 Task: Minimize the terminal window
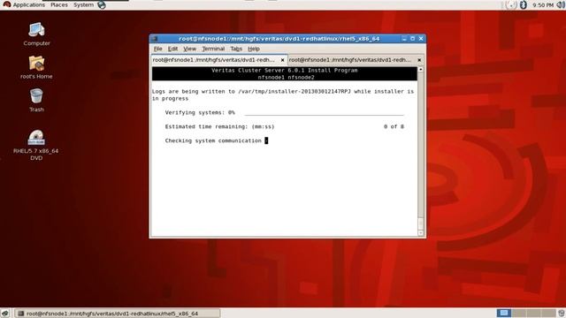(404, 39)
